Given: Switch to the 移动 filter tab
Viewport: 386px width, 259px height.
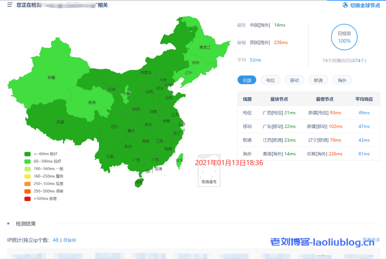Looking at the screenshot, I should [294, 80].
